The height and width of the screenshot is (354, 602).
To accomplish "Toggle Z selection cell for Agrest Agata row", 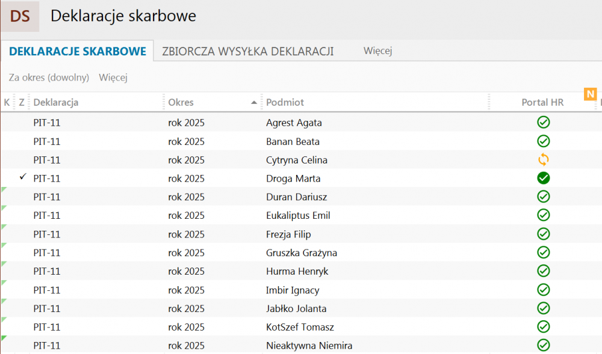I will (22, 123).
